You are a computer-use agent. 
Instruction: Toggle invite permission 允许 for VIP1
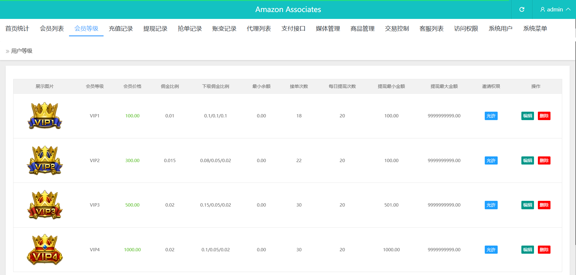click(491, 116)
